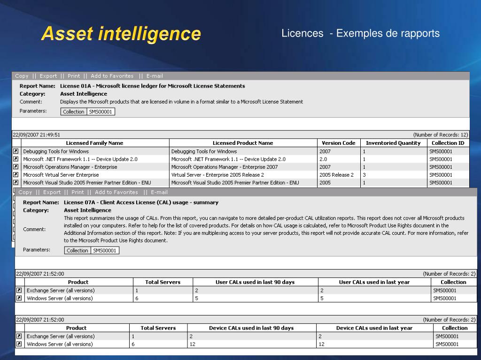Click the report name "License 07A - Client Access License (CAL) usage"
This screenshot has height=360, width=481.
[x=141, y=202]
